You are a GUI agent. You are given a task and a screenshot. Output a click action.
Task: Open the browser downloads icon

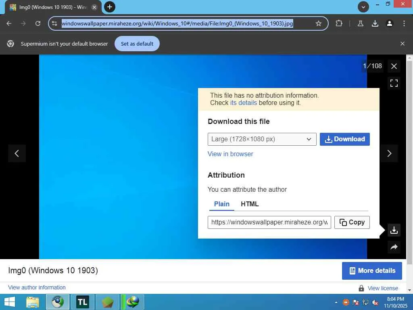(375, 23)
